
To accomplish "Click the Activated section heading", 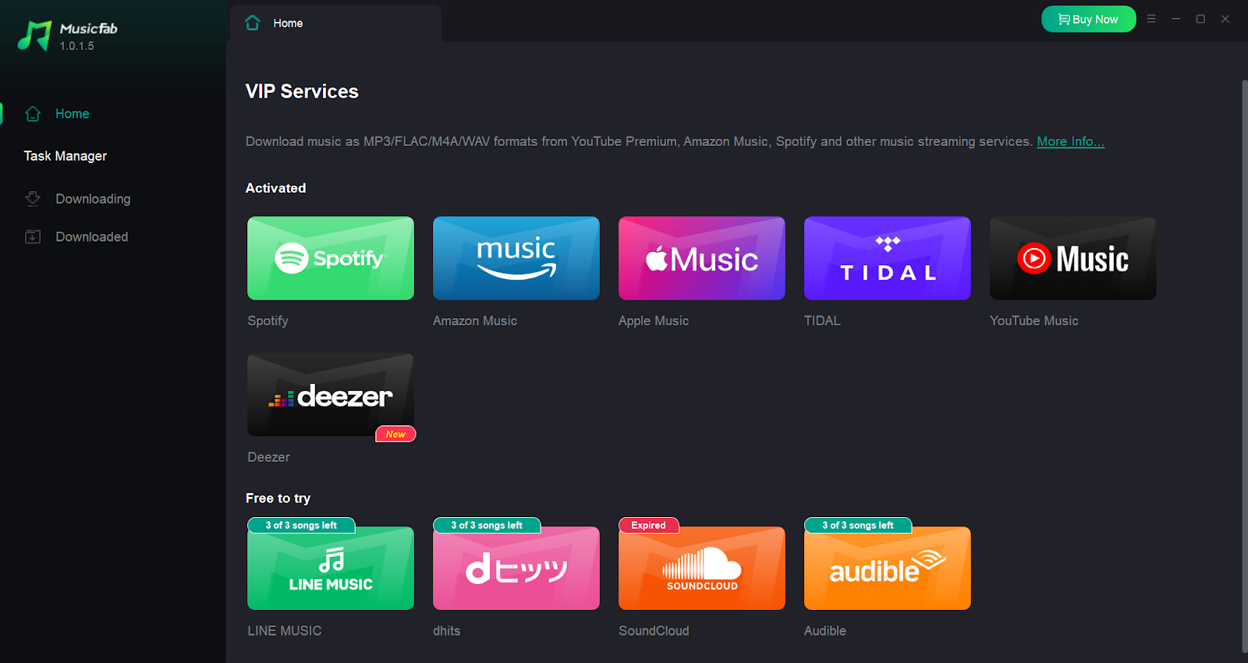I will coord(275,188).
